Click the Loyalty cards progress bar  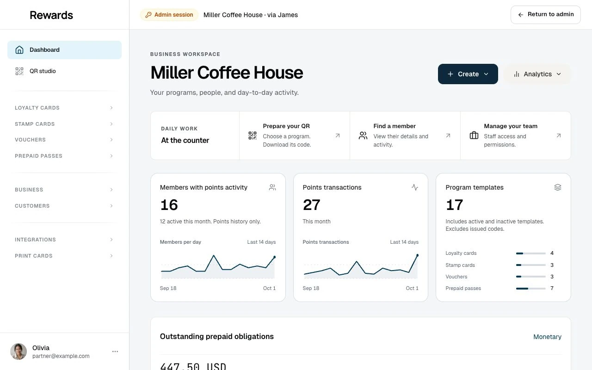tap(531, 253)
